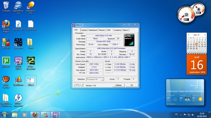Screen dimensions: 211x118
Task: Click the Code Name value Rana
Action: 95,39
